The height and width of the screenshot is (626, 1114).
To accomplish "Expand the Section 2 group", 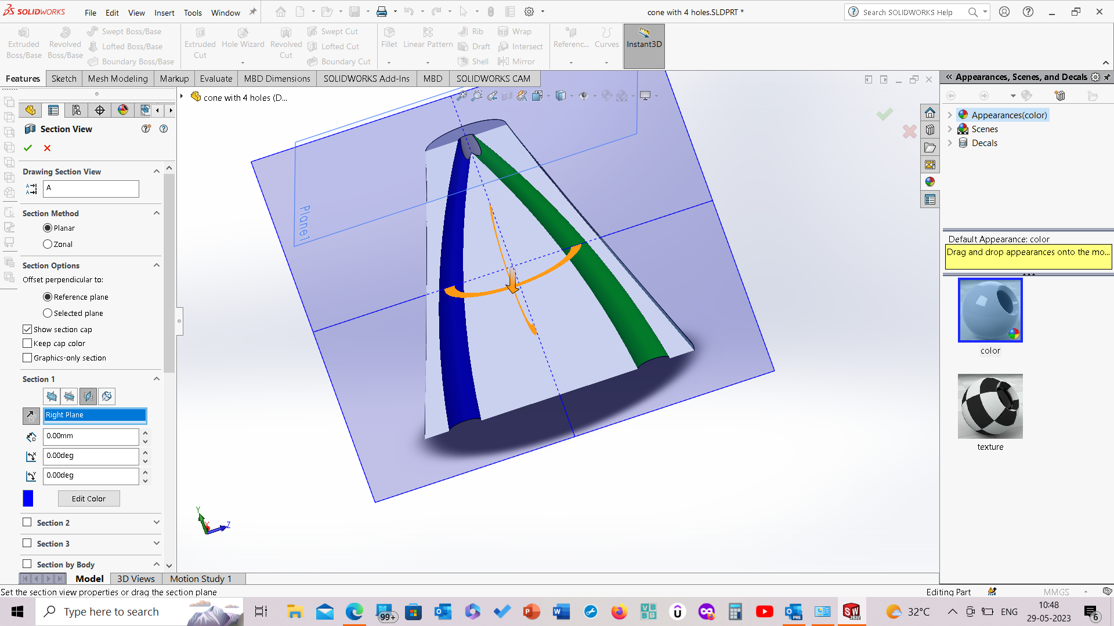I will pos(156,523).
